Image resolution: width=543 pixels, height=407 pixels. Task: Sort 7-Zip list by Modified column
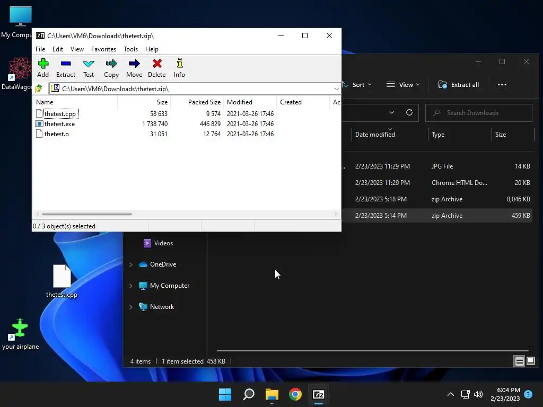click(250, 102)
